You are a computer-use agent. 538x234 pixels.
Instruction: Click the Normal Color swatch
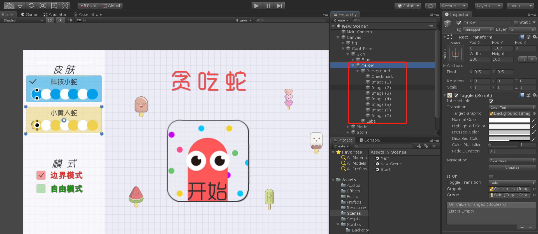coord(509,120)
